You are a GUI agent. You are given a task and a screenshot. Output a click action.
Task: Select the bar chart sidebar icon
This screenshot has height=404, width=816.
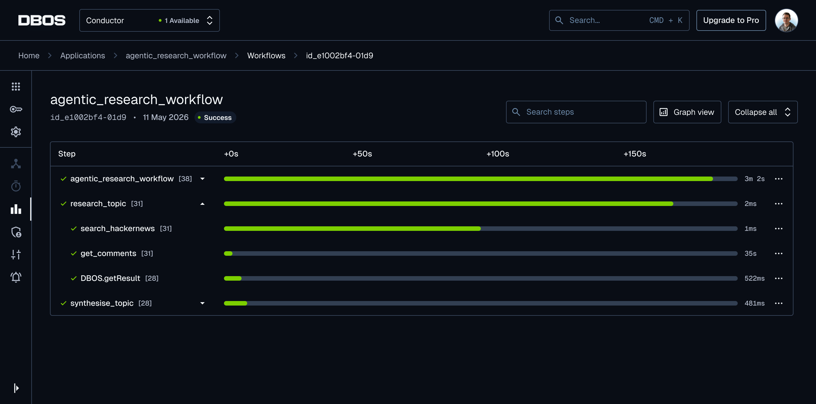point(16,209)
